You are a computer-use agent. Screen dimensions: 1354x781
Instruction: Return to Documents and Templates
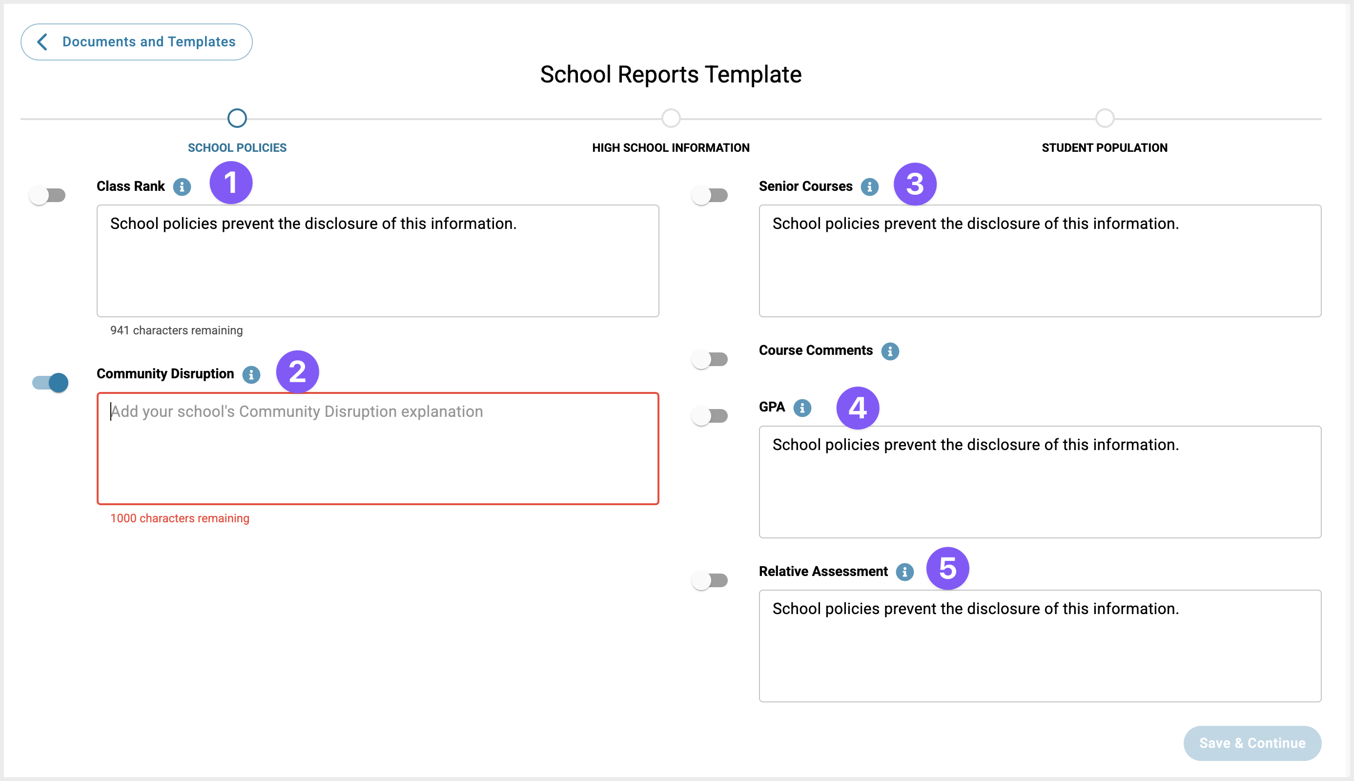136,42
